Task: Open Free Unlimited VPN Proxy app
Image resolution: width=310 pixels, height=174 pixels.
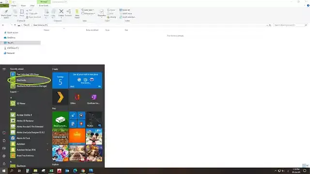Action: coord(30,74)
